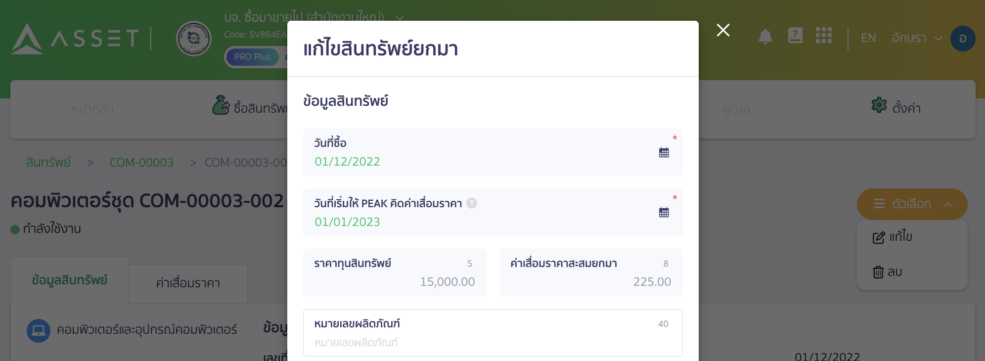Select แก้ไข from the options menu
The width and height of the screenshot is (985, 361).
pos(893,237)
